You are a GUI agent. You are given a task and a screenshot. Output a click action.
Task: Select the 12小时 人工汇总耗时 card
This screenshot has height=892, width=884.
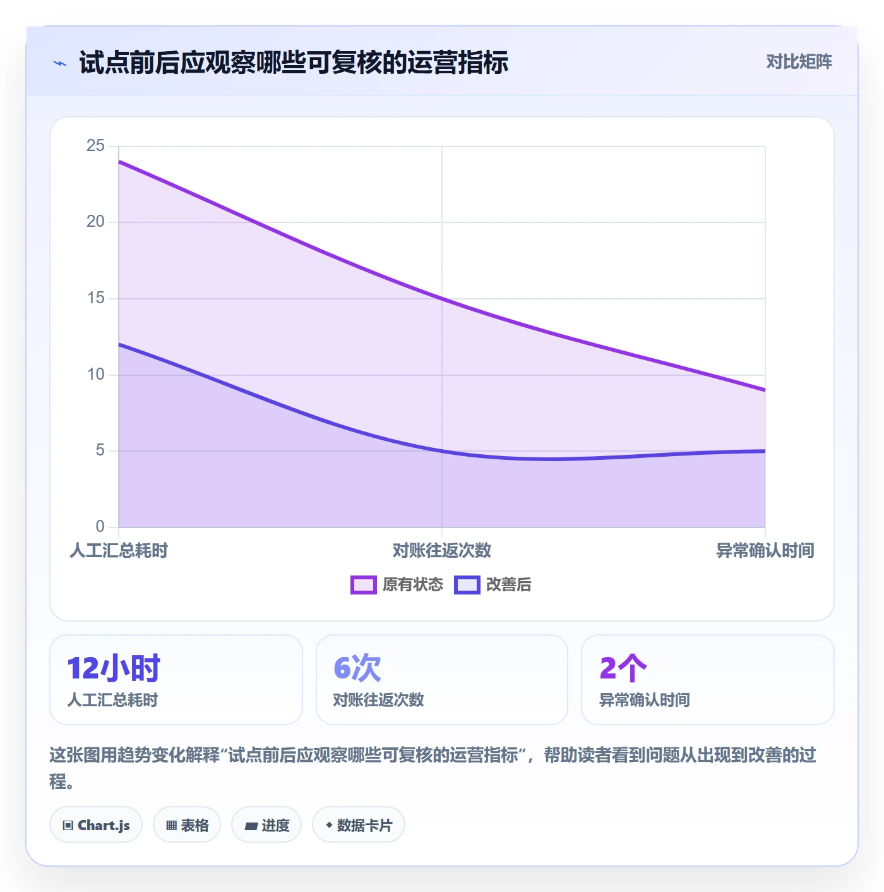176,680
